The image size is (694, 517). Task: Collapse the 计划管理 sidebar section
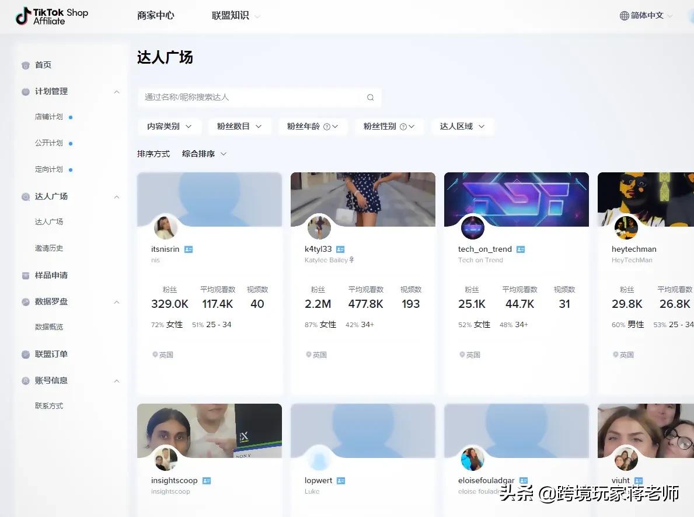pyautogui.click(x=116, y=91)
